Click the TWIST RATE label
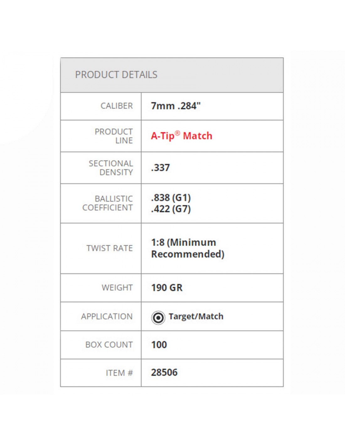The image size is (345, 445). [x=110, y=248]
